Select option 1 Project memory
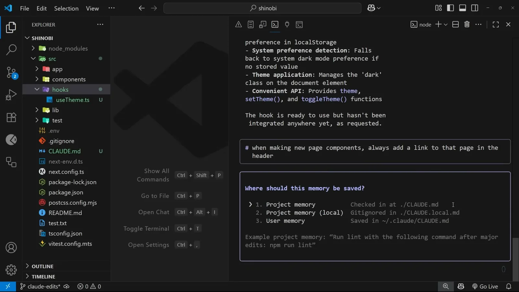The image size is (519, 292). click(291, 205)
